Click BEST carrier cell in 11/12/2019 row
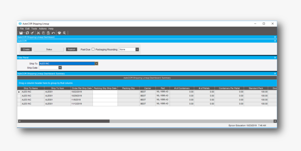Screen dimensions: 301x151 pos(147,104)
